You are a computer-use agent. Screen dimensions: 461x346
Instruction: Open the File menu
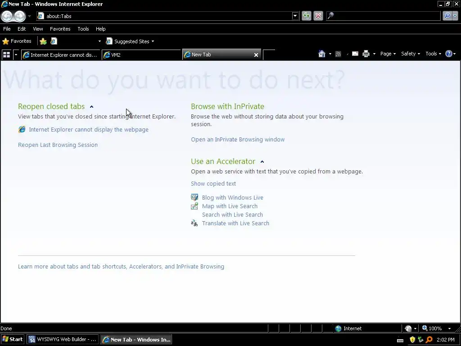[7, 29]
